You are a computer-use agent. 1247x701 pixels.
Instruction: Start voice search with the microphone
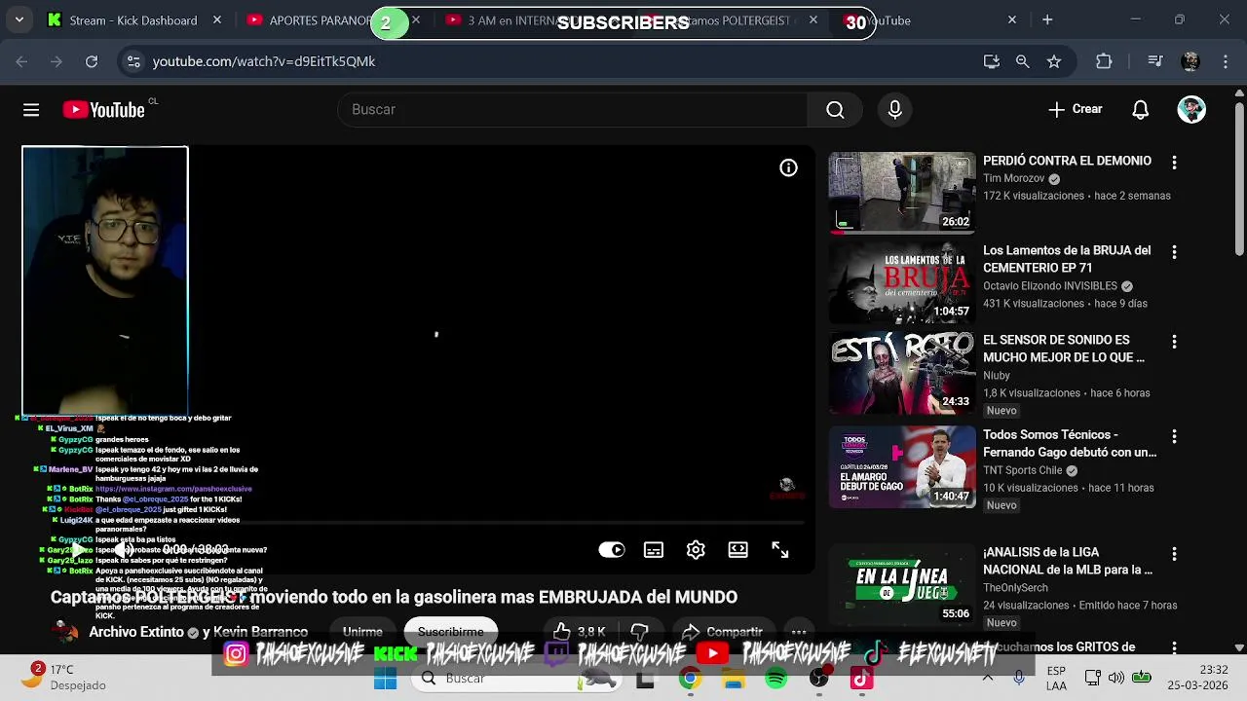click(x=894, y=110)
